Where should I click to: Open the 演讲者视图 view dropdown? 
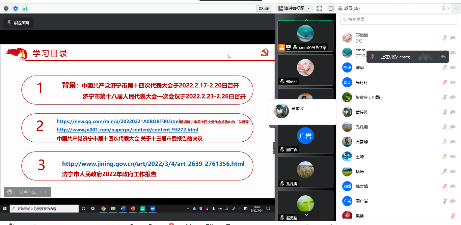click(x=294, y=8)
